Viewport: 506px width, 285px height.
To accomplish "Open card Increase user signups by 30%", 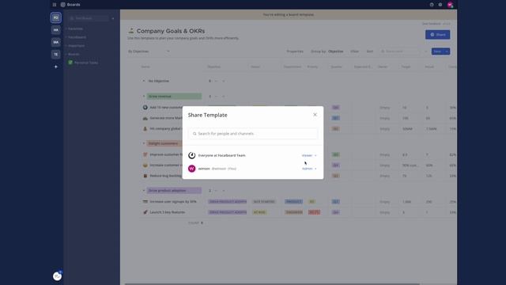I will pyautogui.click(x=173, y=202).
